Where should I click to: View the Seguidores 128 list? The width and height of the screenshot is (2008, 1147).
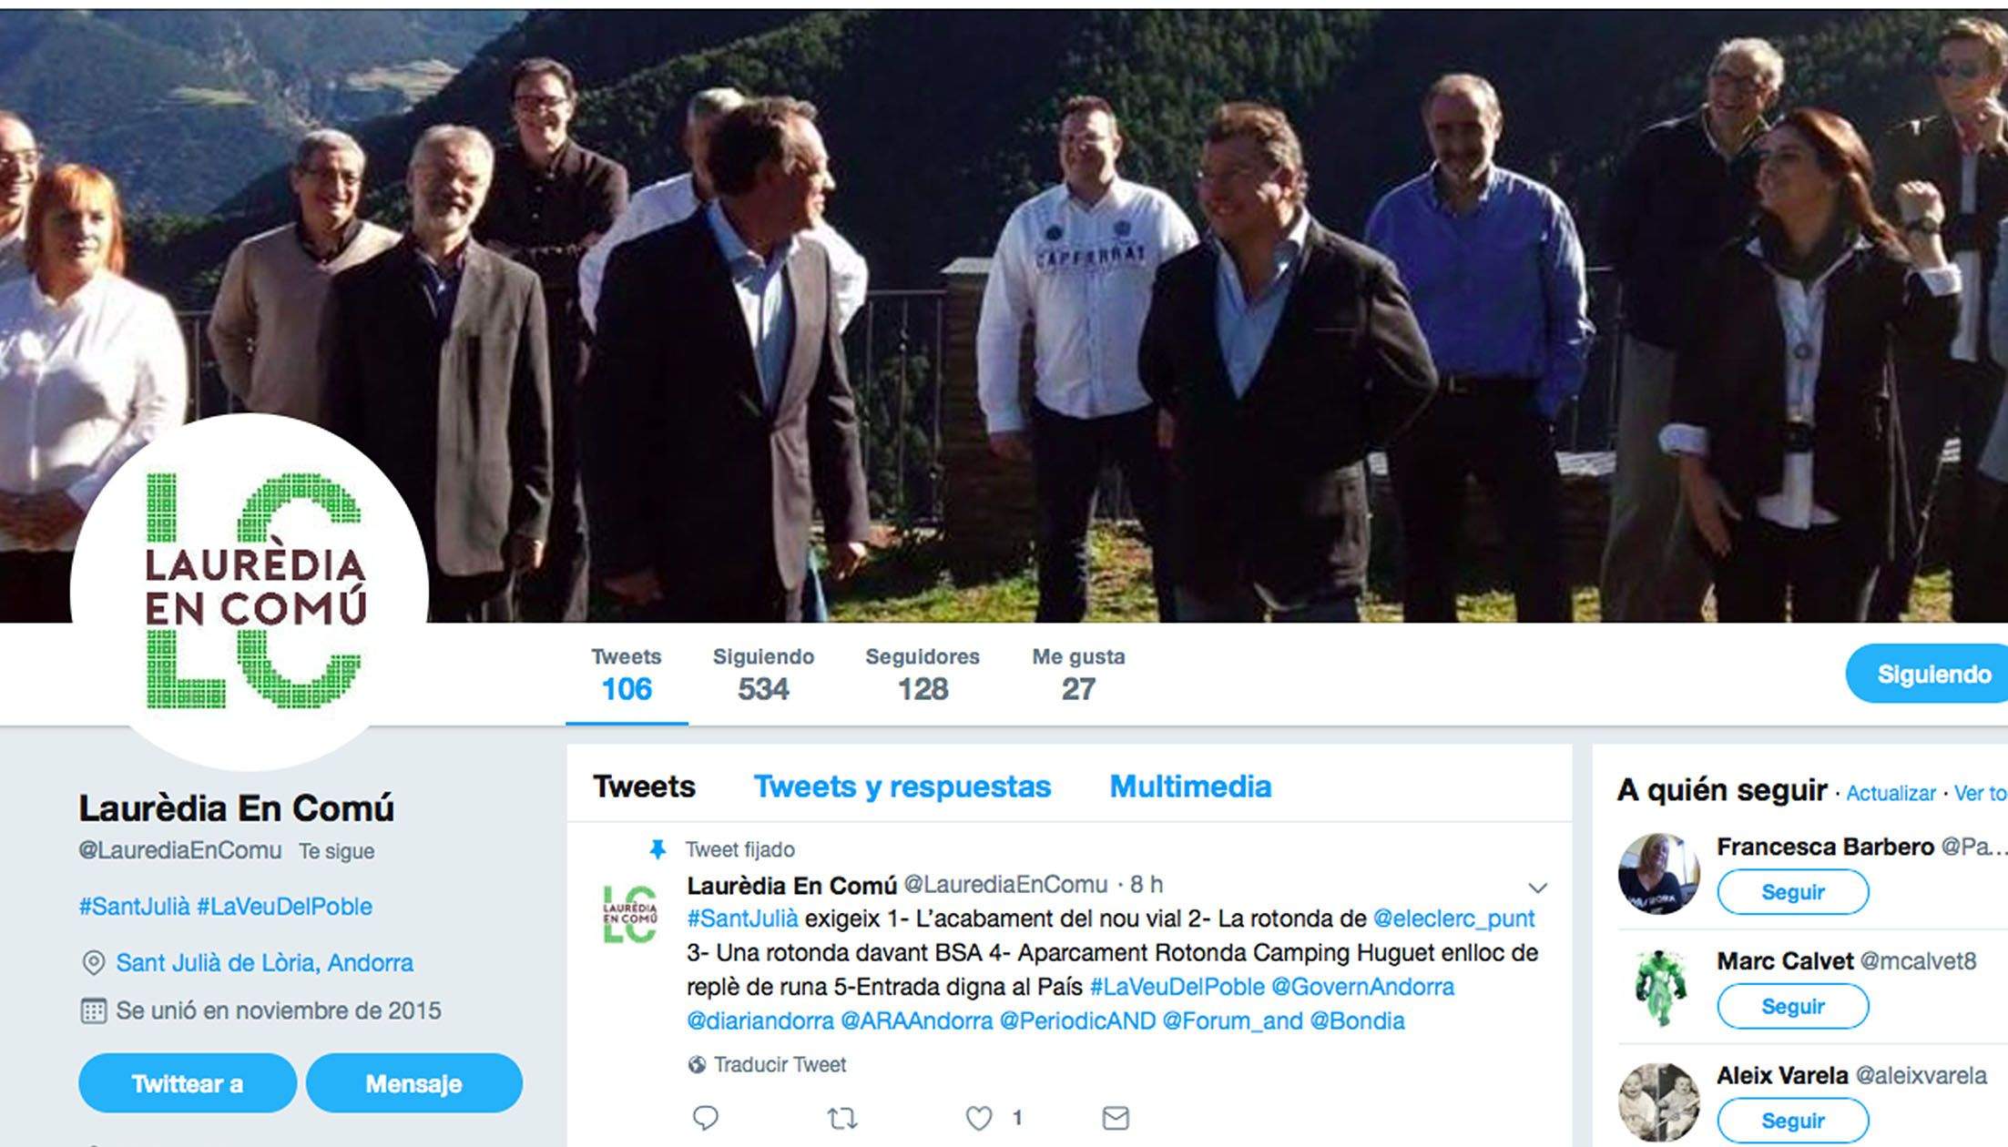click(x=922, y=675)
